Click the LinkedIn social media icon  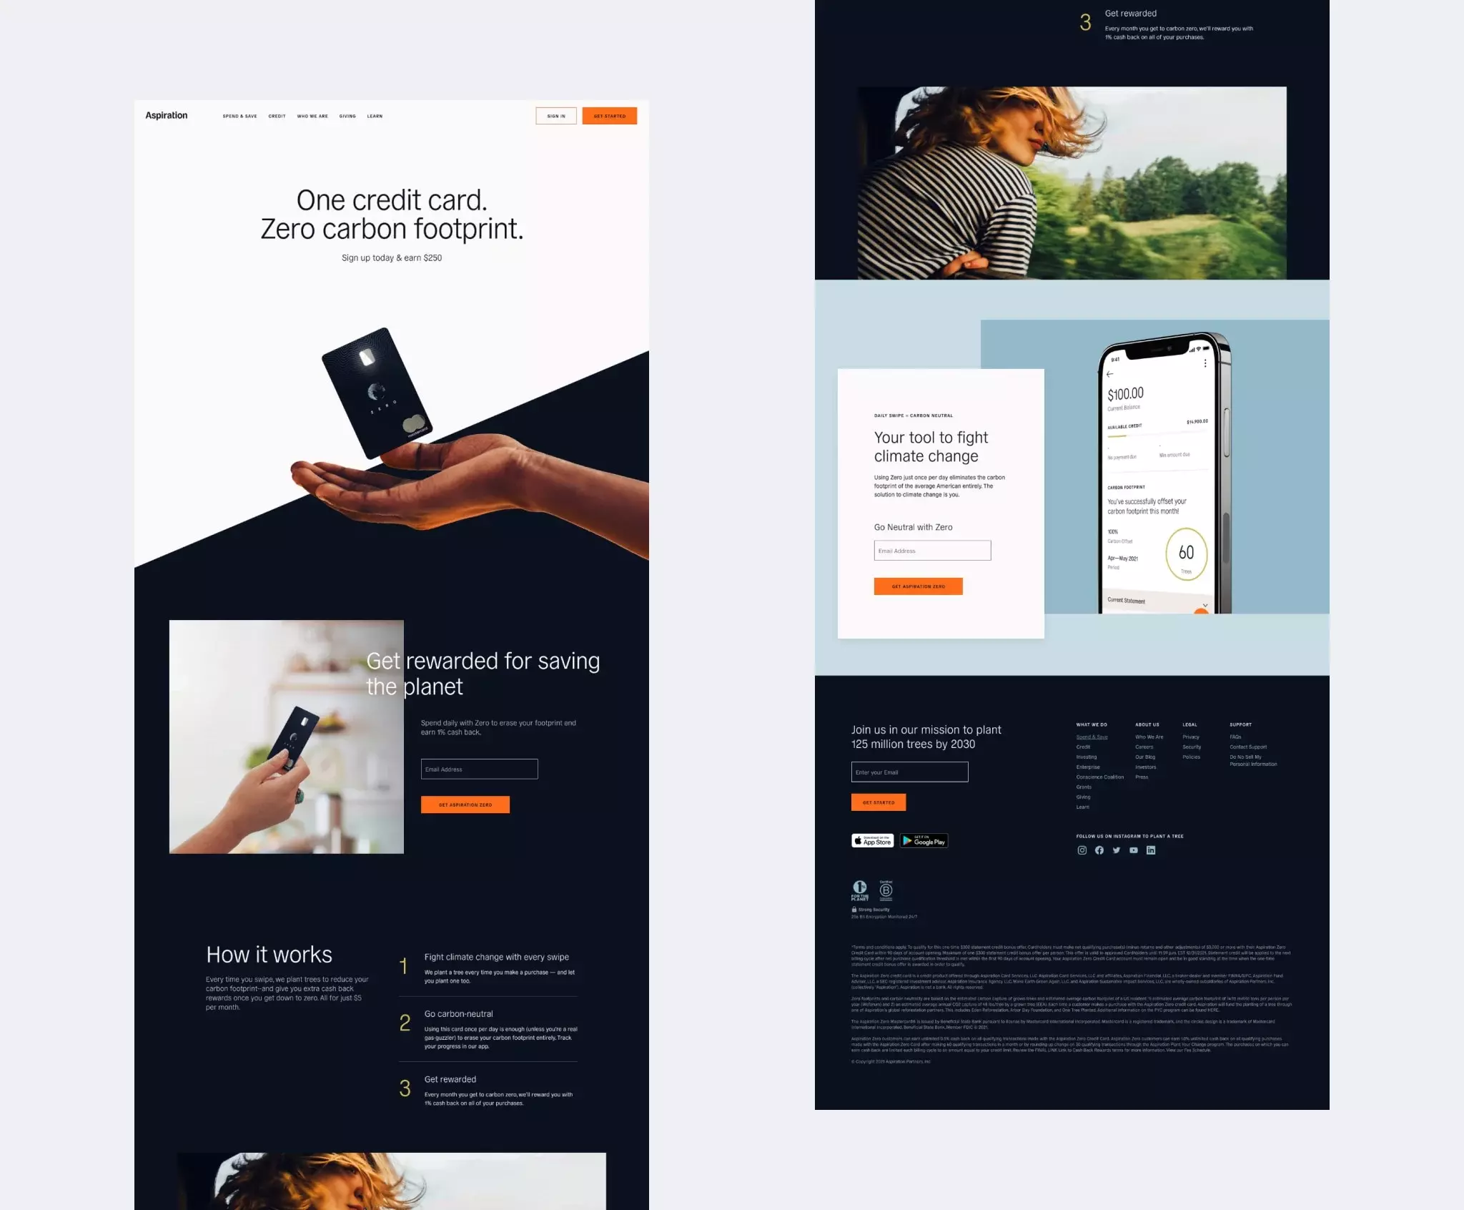coord(1148,850)
